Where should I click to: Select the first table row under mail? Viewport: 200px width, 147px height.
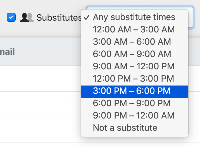[x=39, y=79]
